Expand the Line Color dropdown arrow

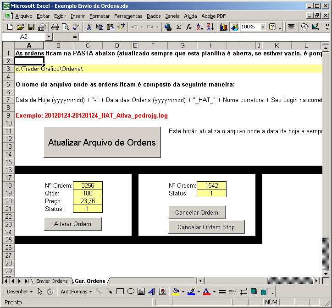click(199, 292)
